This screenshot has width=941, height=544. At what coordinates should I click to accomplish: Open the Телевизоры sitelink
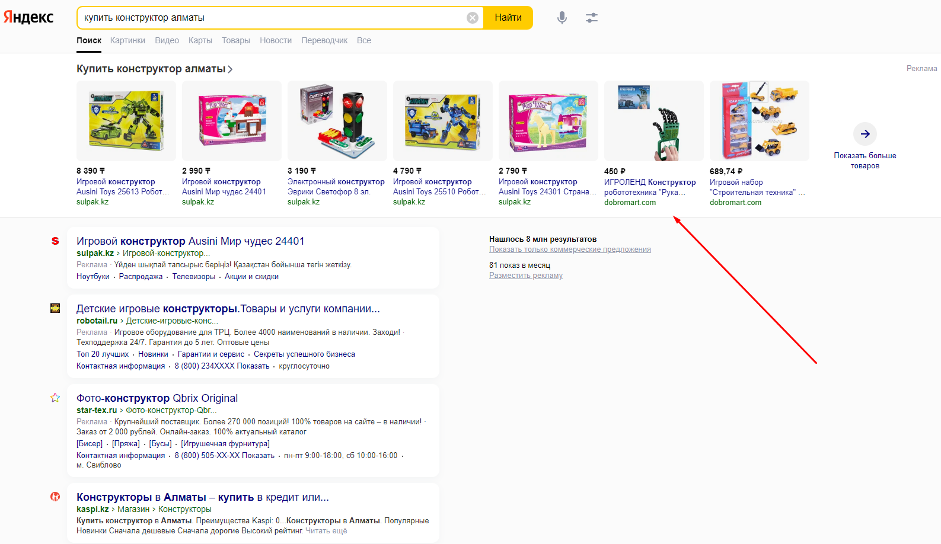point(194,277)
